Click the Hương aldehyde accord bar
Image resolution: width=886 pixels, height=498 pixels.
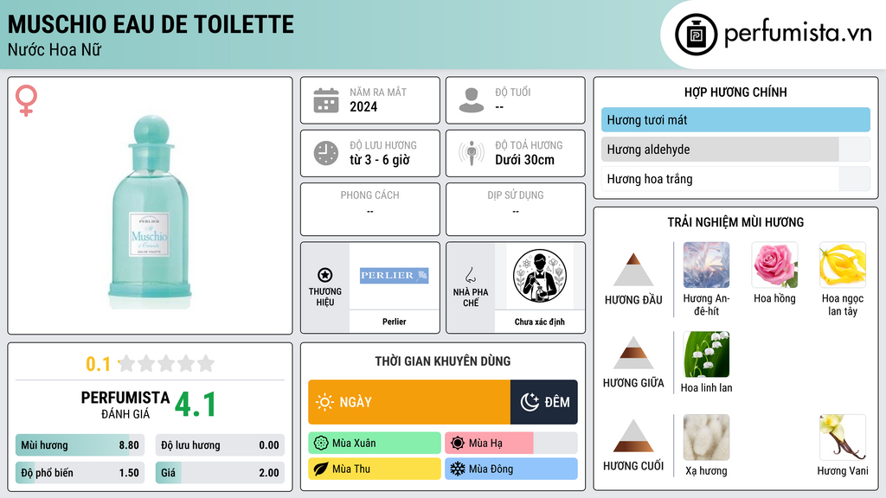tap(735, 150)
